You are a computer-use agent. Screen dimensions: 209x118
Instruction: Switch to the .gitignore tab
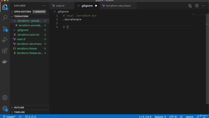click(x=87, y=6)
